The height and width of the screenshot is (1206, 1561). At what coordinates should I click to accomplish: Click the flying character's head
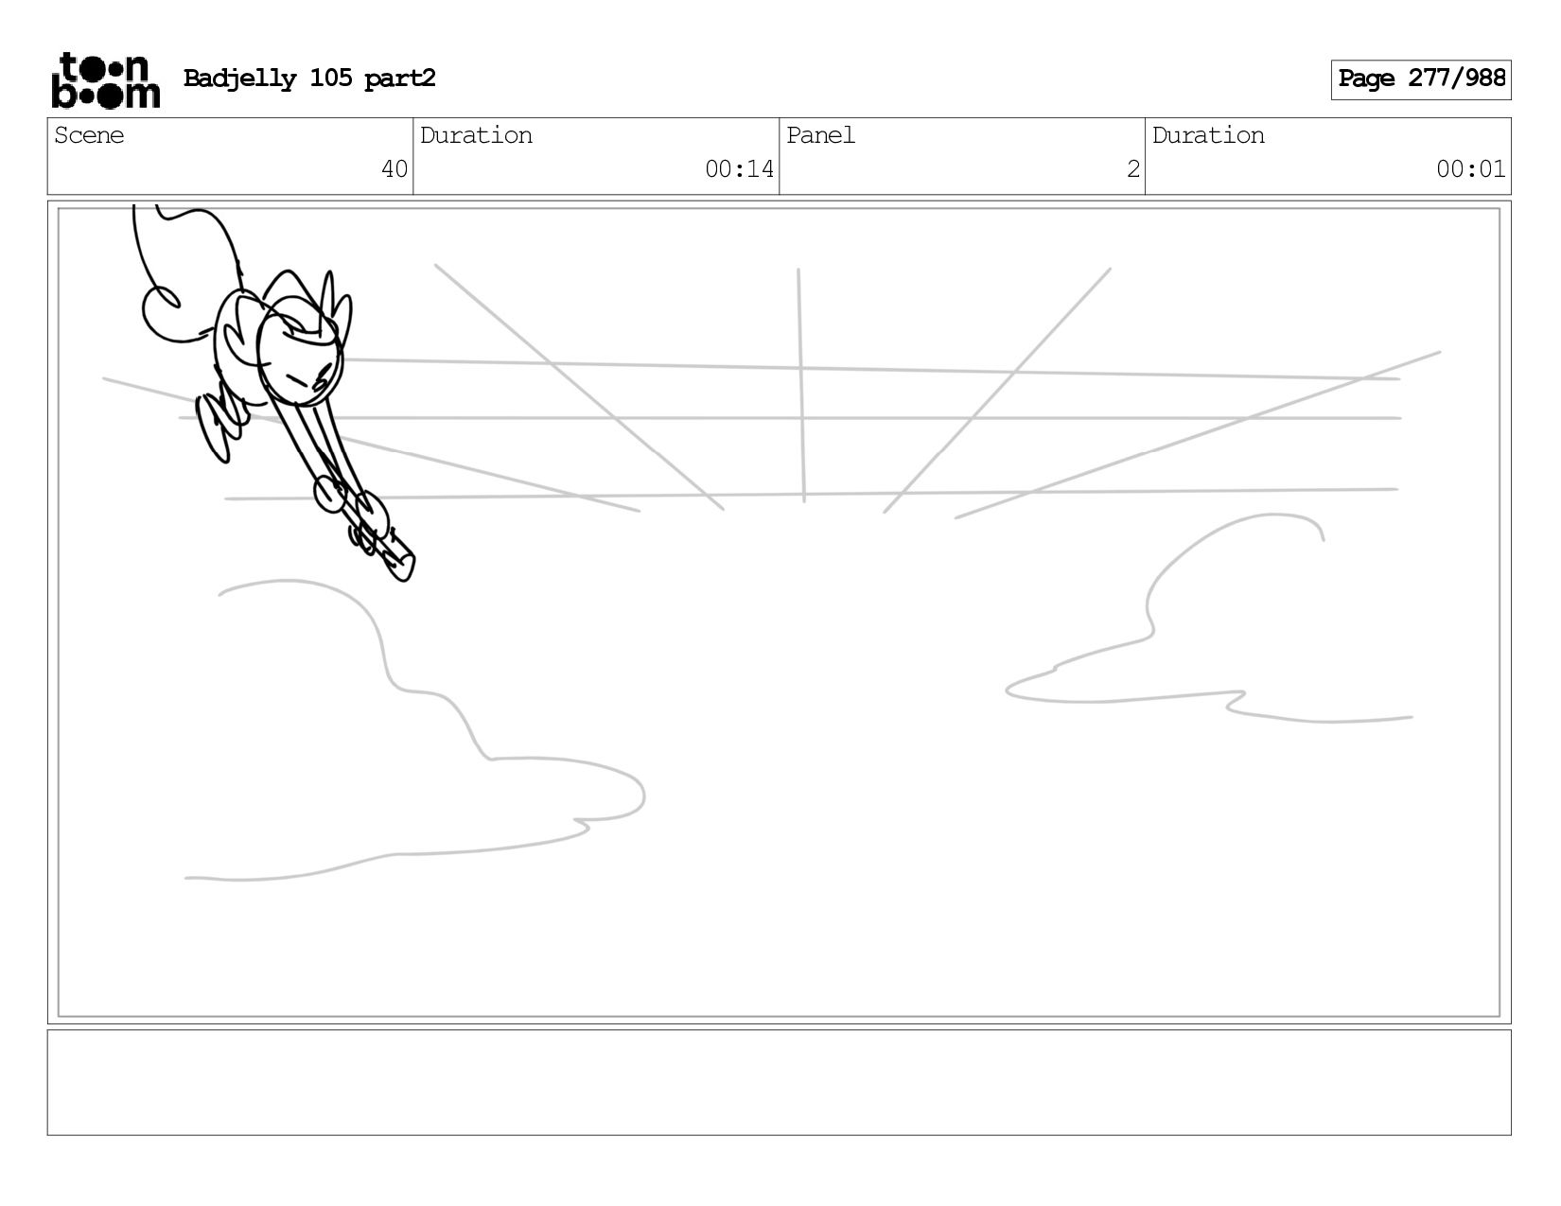[300, 355]
